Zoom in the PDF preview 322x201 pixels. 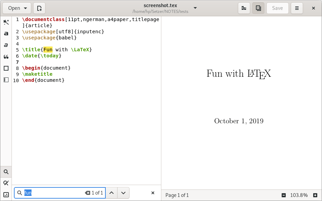[315, 195]
